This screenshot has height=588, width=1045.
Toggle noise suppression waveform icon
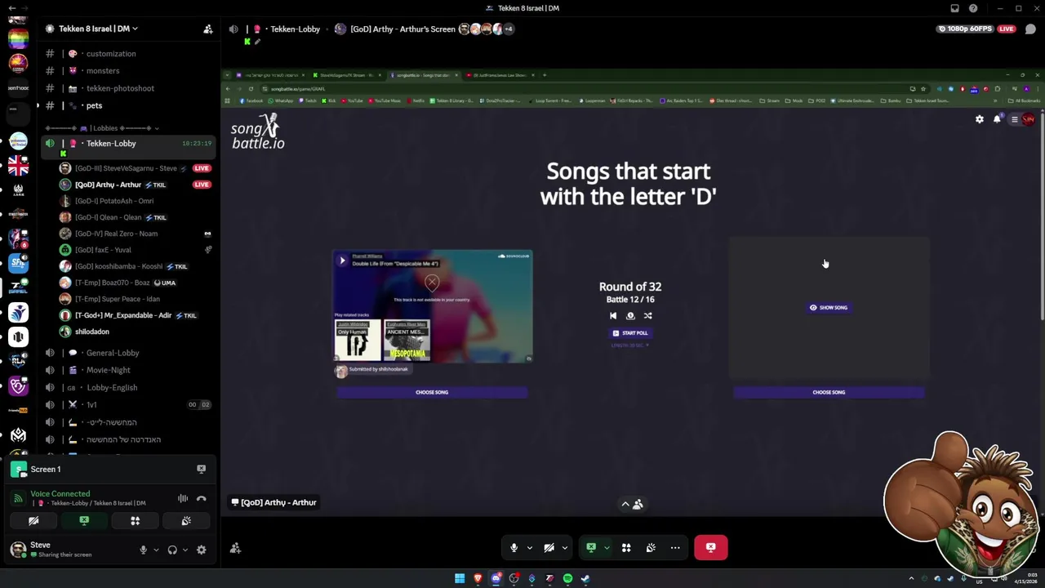coord(183,498)
